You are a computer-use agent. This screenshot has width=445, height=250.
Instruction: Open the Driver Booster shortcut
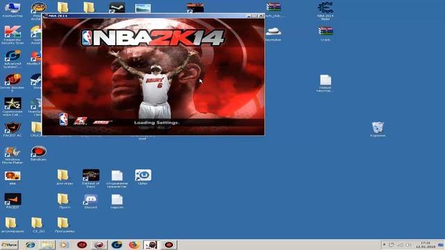click(13, 82)
